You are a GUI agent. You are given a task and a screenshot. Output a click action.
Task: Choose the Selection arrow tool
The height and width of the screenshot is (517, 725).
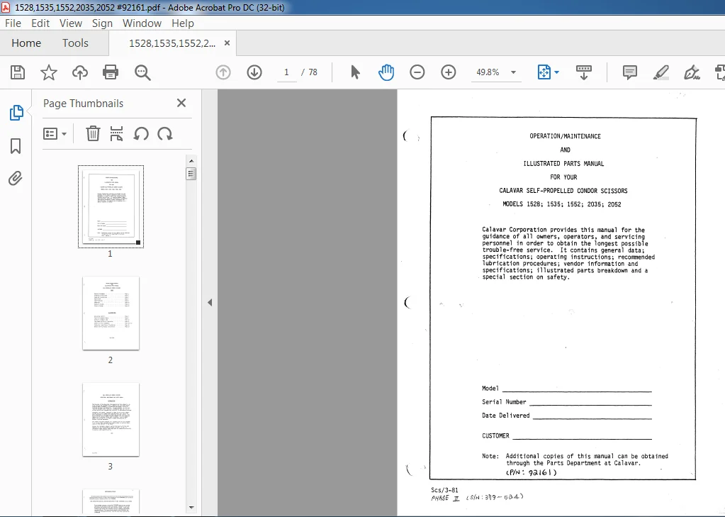[x=355, y=72]
